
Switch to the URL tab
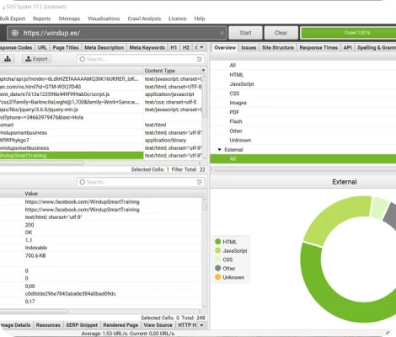(42, 47)
